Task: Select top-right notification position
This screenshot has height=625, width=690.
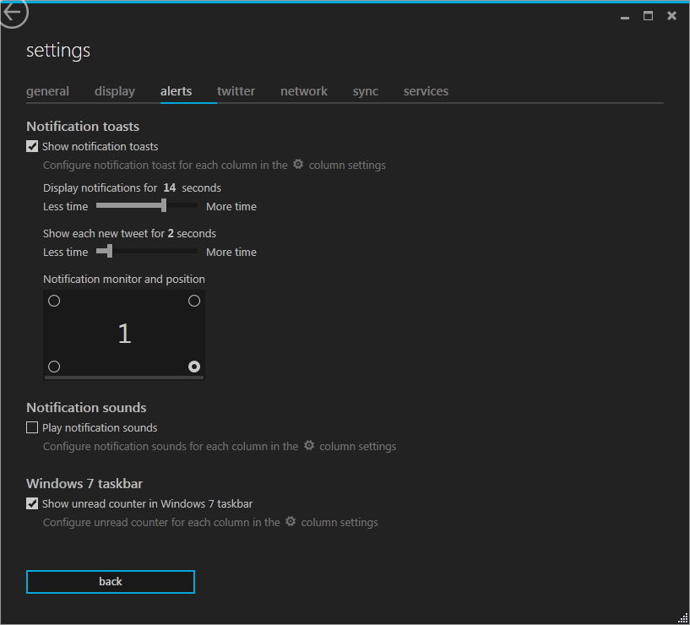Action: tap(194, 301)
